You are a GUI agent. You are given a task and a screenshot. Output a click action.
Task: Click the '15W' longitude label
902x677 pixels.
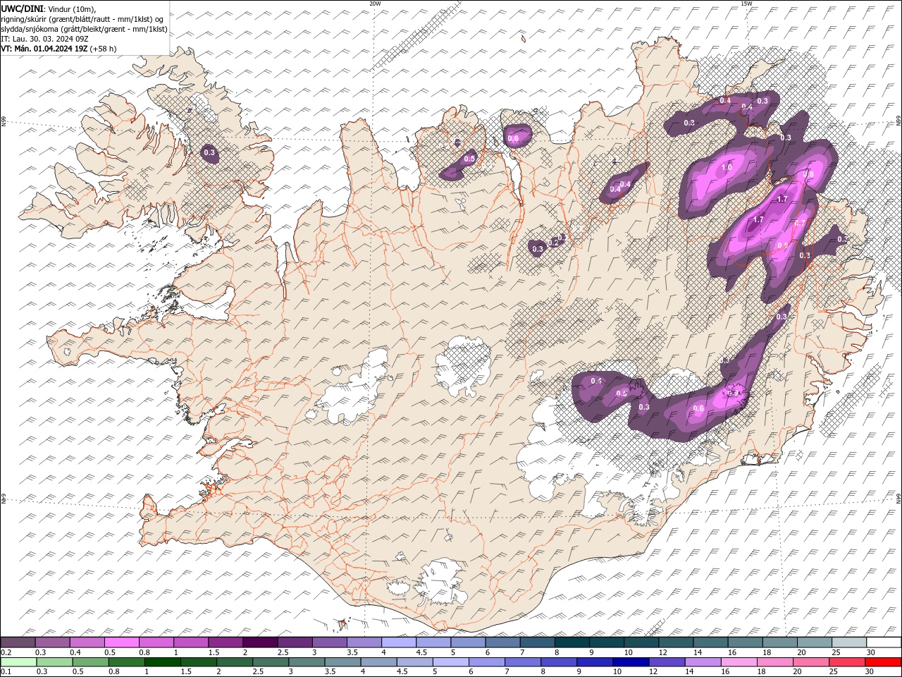click(746, 4)
